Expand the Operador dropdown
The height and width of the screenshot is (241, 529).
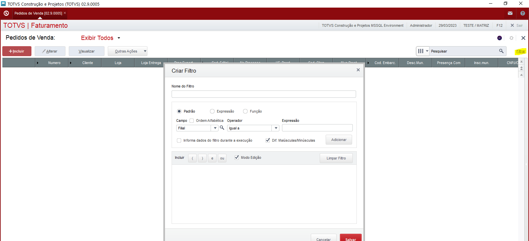[276, 128]
